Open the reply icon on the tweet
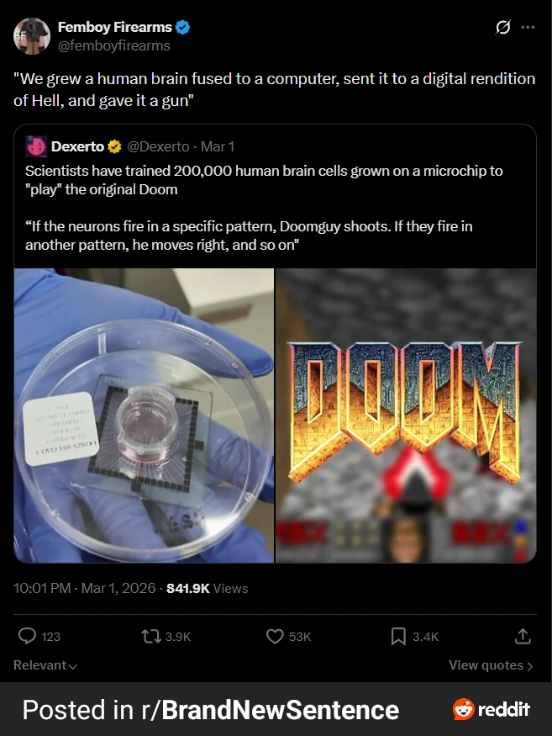This screenshot has width=552, height=736. point(28,637)
